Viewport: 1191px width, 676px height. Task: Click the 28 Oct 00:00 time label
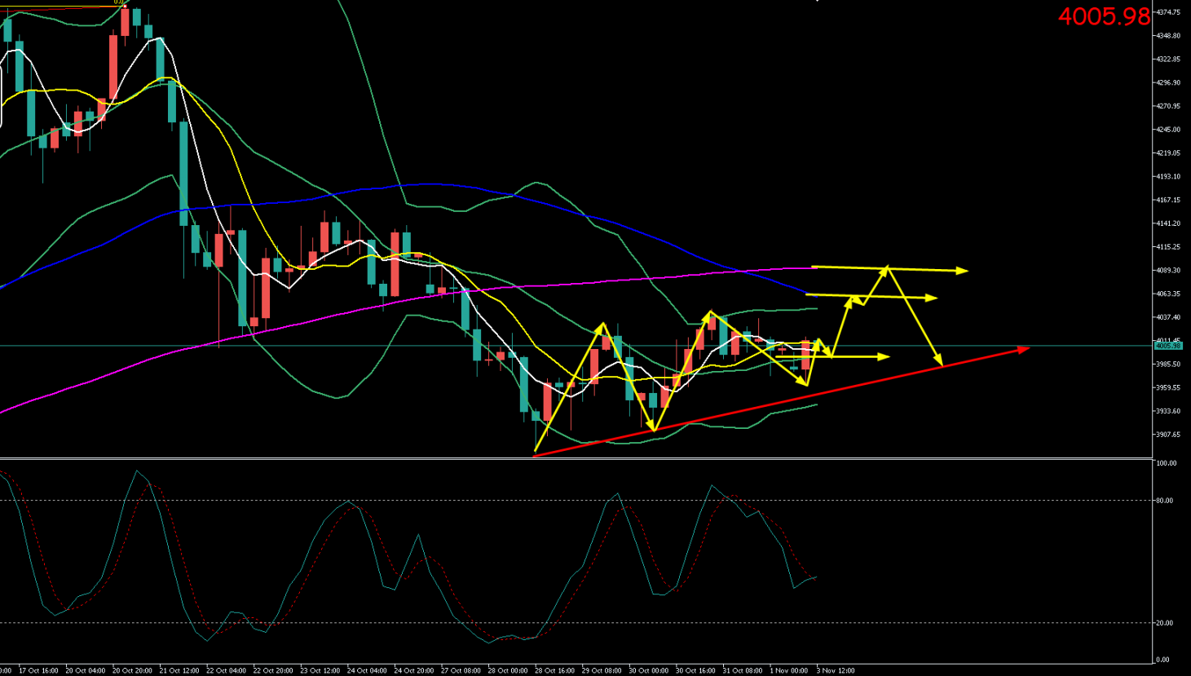click(x=507, y=670)
